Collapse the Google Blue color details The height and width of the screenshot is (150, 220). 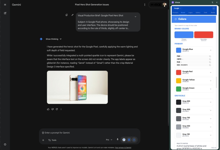click(210, 50)
